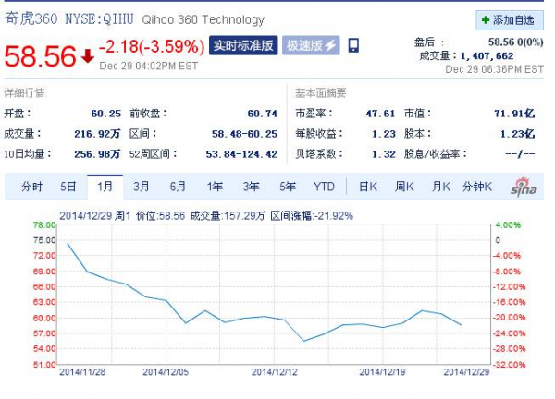The width and height of the screenshot is (555, 399).
Task: Click the 前收盘 previous close 60.74
Action: coord(263,114)
